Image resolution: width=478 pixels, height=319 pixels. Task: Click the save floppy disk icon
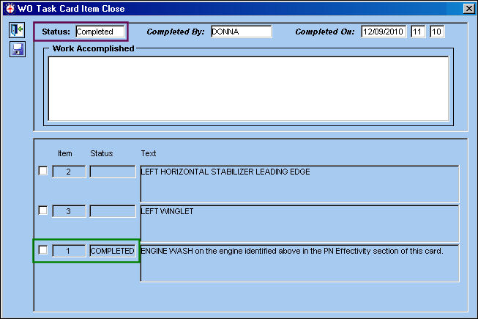tap(17, 49)
